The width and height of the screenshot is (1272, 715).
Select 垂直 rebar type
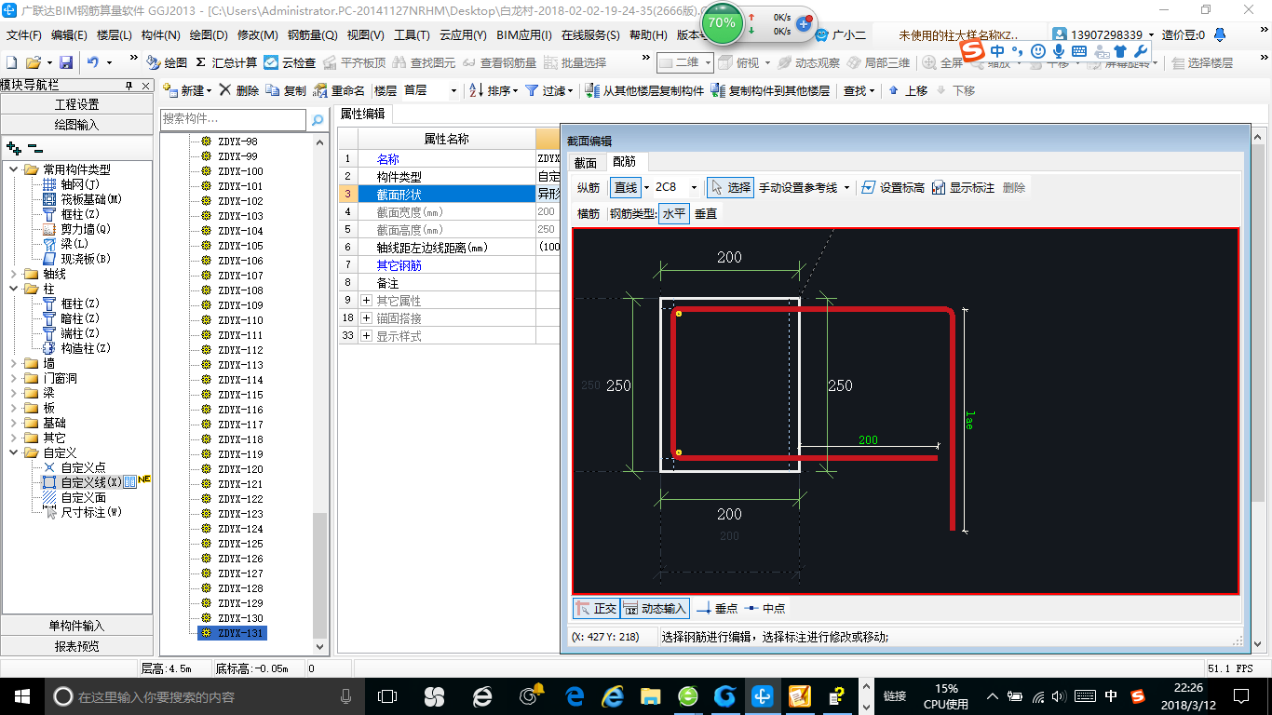(x=706, y=213)
